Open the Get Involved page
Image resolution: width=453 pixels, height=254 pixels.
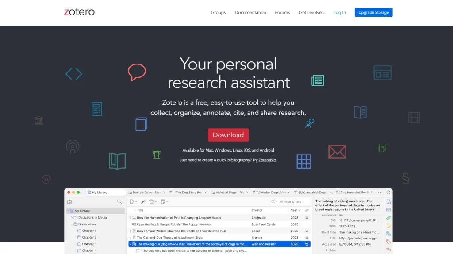(x=311, y=12)
